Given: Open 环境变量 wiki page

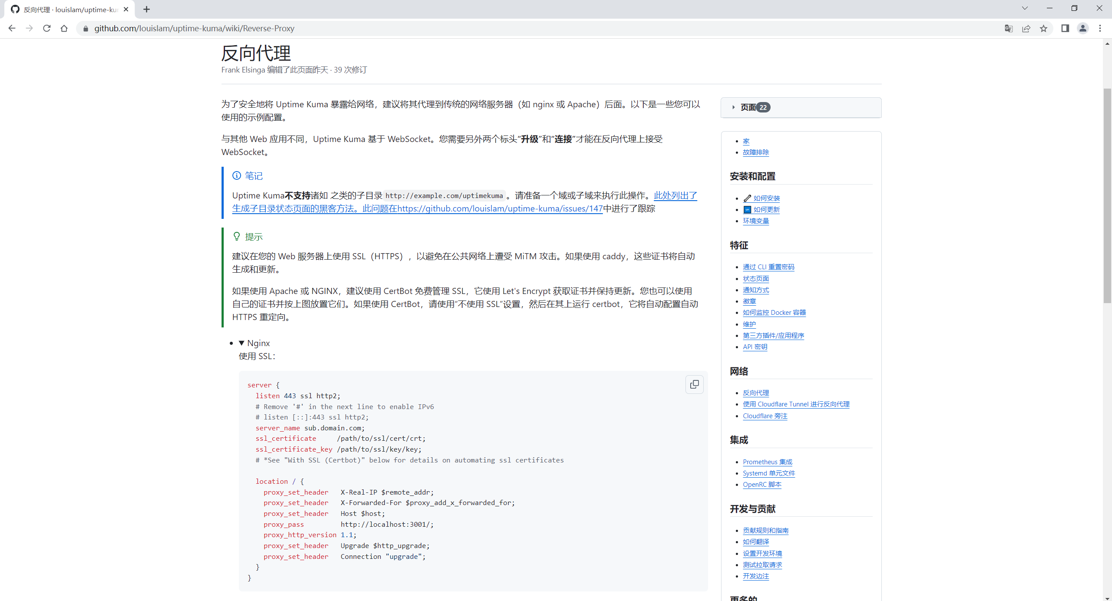Looking at the screenshot, I should click(755, 221).
